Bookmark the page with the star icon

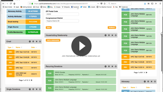tap(105, 4)
